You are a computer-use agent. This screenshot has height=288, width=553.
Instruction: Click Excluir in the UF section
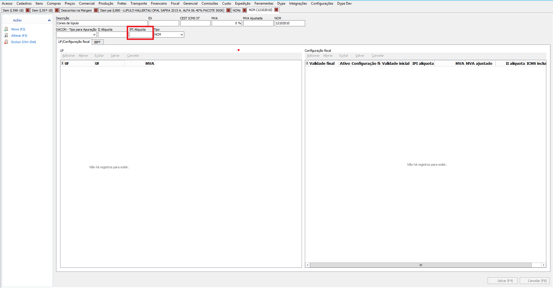(x=99, y=56)
